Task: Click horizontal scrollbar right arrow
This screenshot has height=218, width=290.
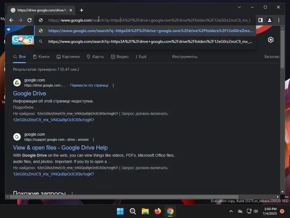Action: tap(278, 197)
